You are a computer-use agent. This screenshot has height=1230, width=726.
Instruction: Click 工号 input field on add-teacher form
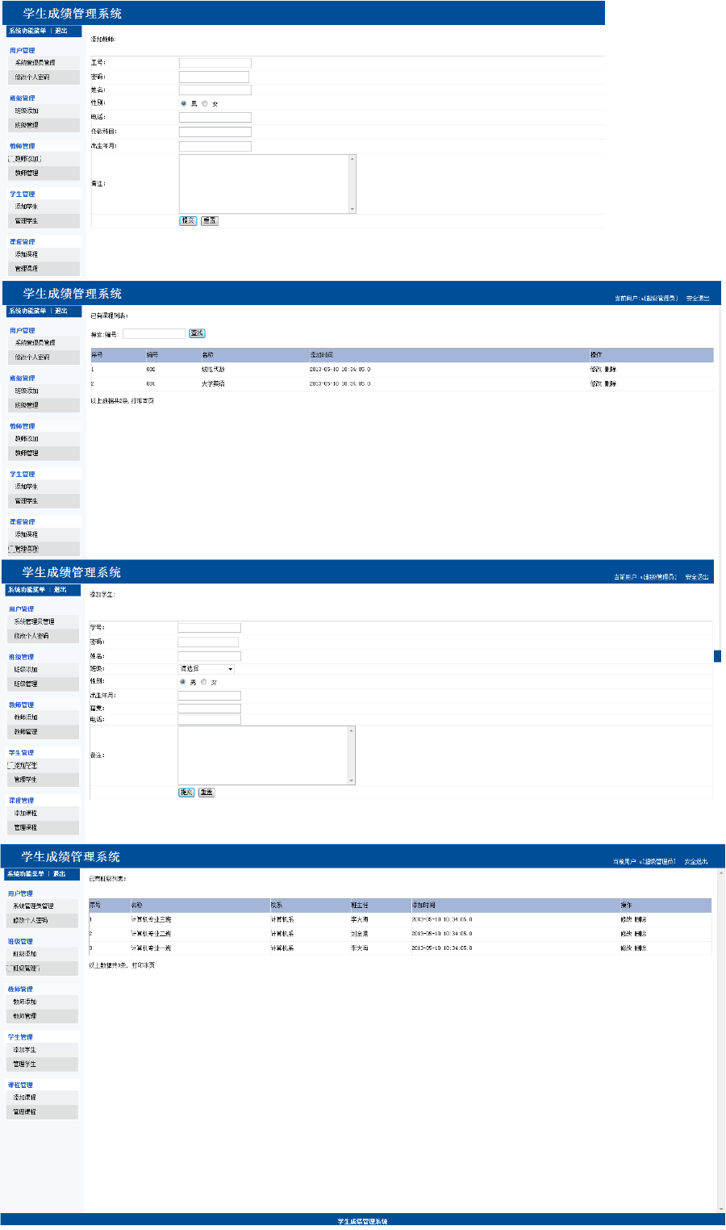[215, 63]
